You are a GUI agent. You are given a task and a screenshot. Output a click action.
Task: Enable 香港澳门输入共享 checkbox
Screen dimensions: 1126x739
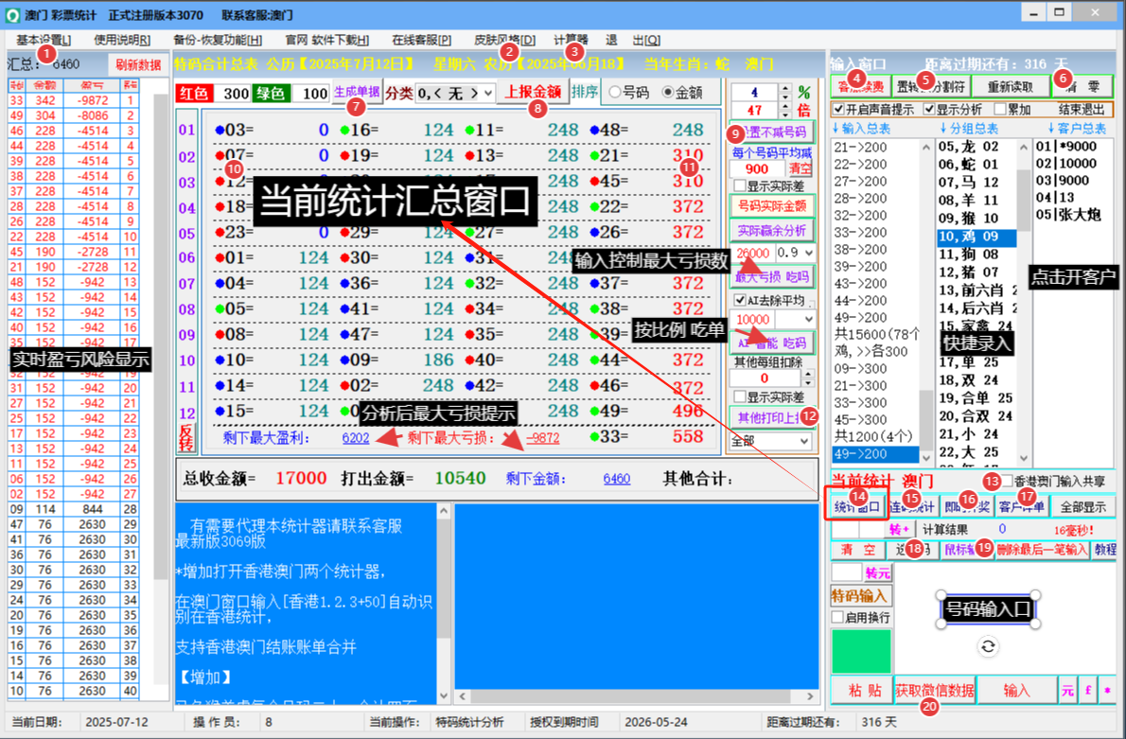coord(1008,481)
